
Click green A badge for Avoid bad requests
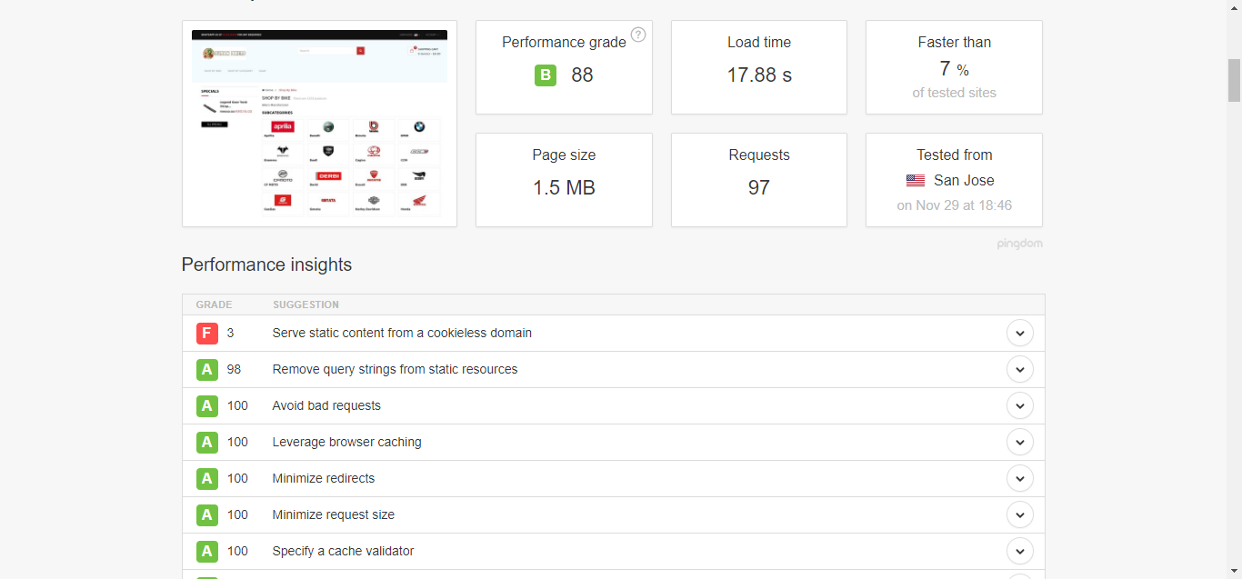click(x=207, y=406)
